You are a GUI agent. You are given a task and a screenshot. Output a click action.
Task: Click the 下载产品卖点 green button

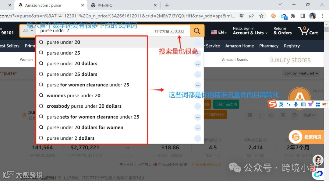pyautogui.click(x=226, y=104)
